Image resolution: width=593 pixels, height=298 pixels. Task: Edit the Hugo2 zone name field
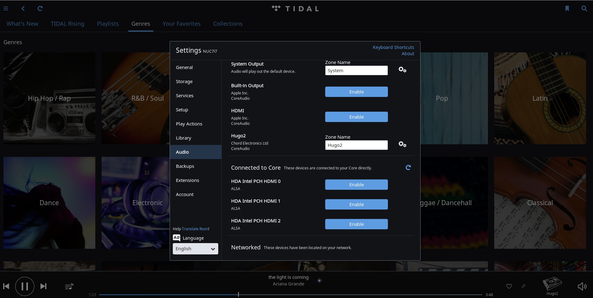click(357, 145)
